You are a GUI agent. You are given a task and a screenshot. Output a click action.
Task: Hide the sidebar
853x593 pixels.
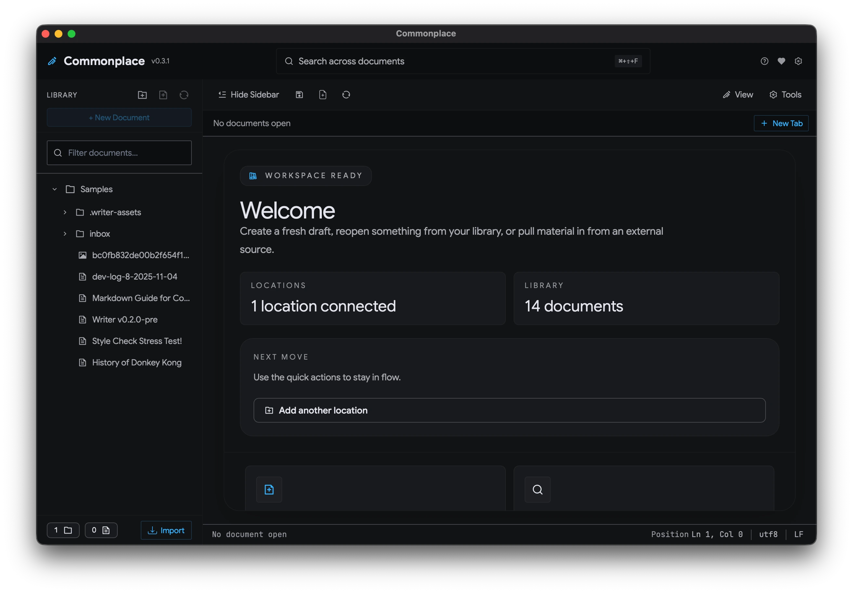(249, 95)
